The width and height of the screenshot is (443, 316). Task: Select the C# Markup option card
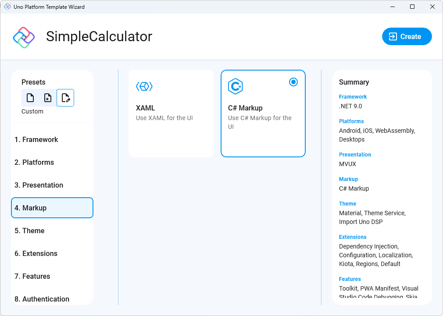(263, 113)
